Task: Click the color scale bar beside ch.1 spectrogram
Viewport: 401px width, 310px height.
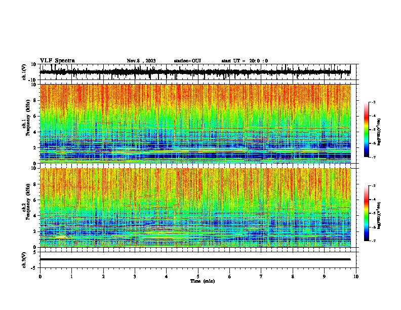Action: (x=366, y=130)
